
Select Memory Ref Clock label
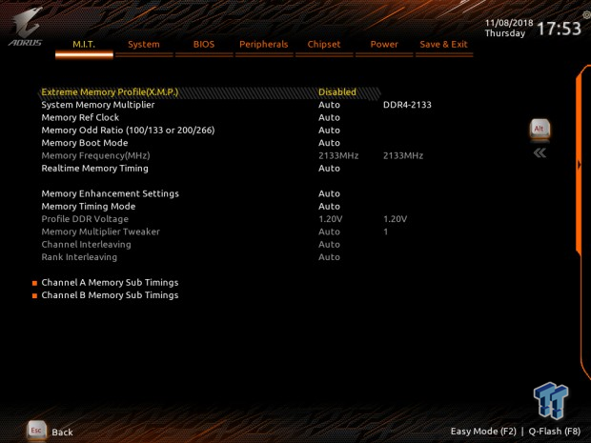point(80,117)
